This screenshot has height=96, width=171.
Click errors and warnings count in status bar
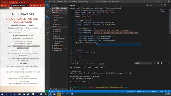point(60,91)
